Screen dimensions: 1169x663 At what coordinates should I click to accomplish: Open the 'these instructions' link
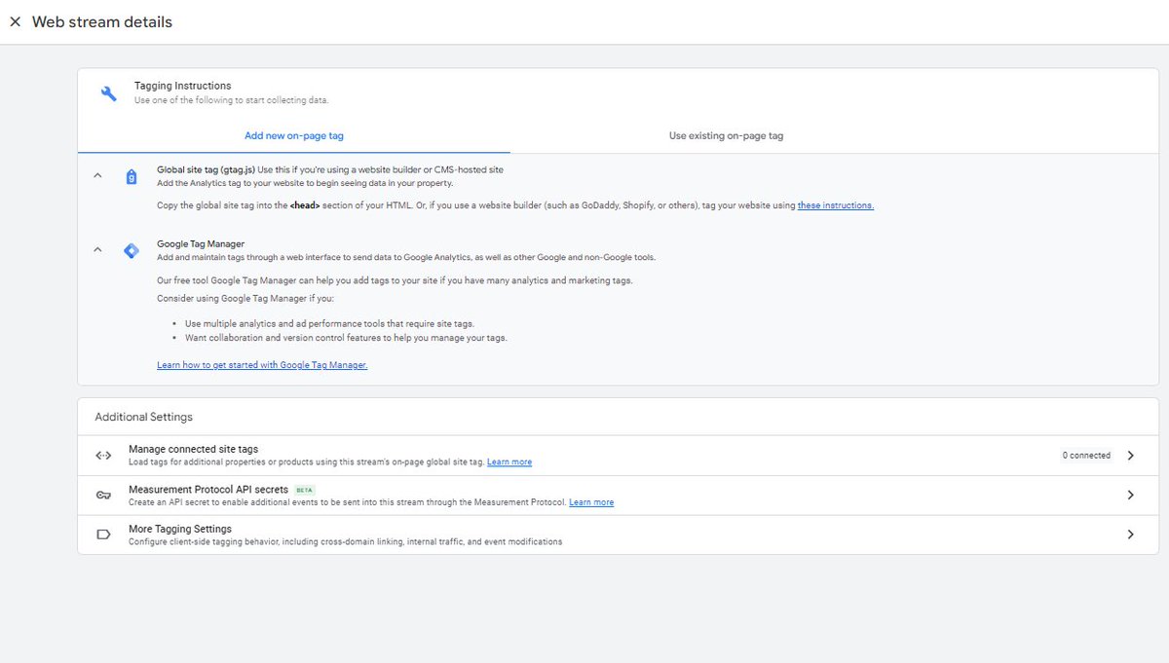click(836, 205)
